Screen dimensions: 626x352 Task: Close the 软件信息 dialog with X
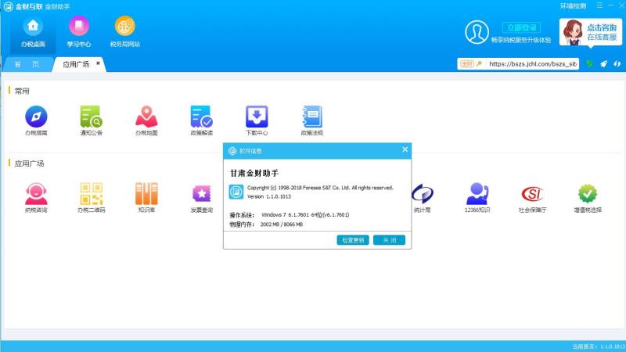pyautogui.click(x=405, y=149)
